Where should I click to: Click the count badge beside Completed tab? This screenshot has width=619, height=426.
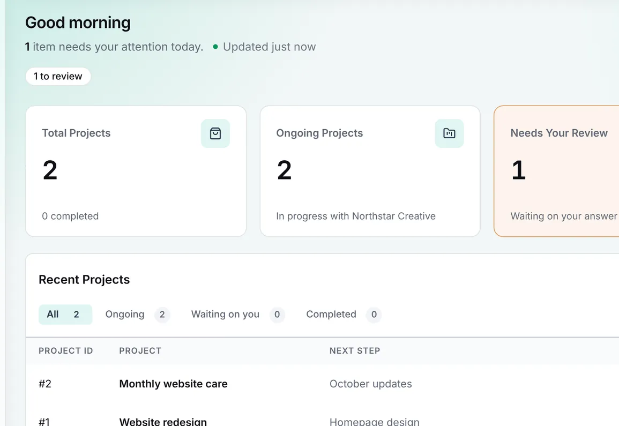pos(374,314)
